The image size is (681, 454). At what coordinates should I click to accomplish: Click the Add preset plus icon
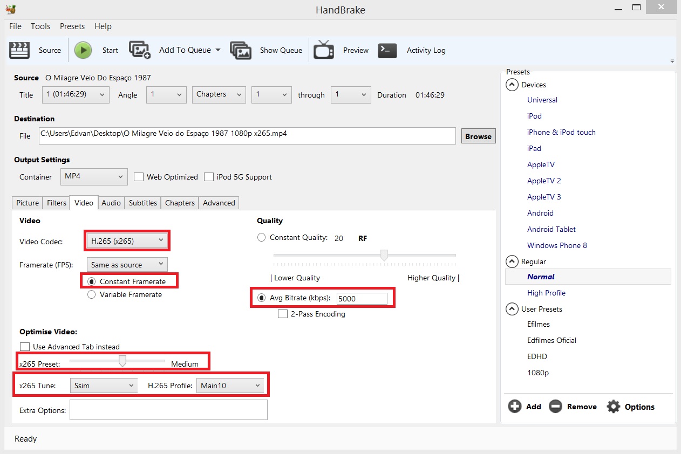coord(515,407)
